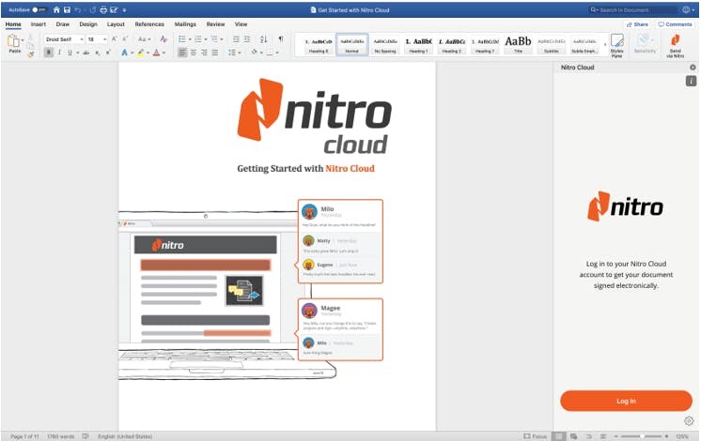Toggle Subscript formatting
Image resolution: width=701 pixels, height=441 pixels.
[x=97, y=53]
